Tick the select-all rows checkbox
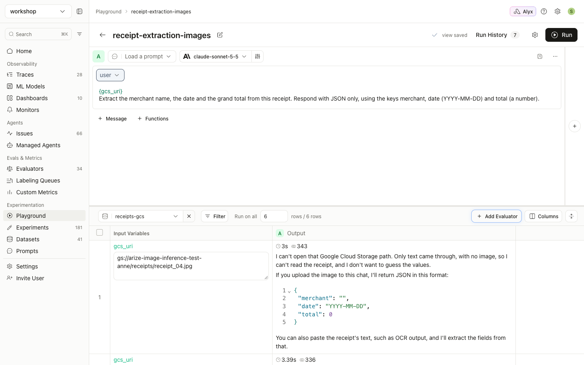Image resolution: width=584 pixels, height=365 pixels. [x=100, y=232]
